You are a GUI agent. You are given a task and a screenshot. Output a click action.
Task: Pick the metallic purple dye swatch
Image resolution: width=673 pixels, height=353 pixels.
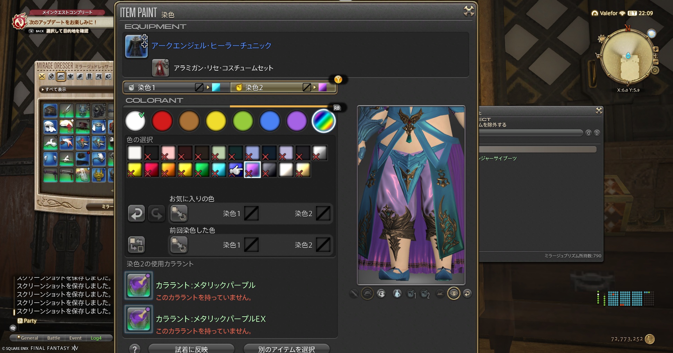(252, 170)
